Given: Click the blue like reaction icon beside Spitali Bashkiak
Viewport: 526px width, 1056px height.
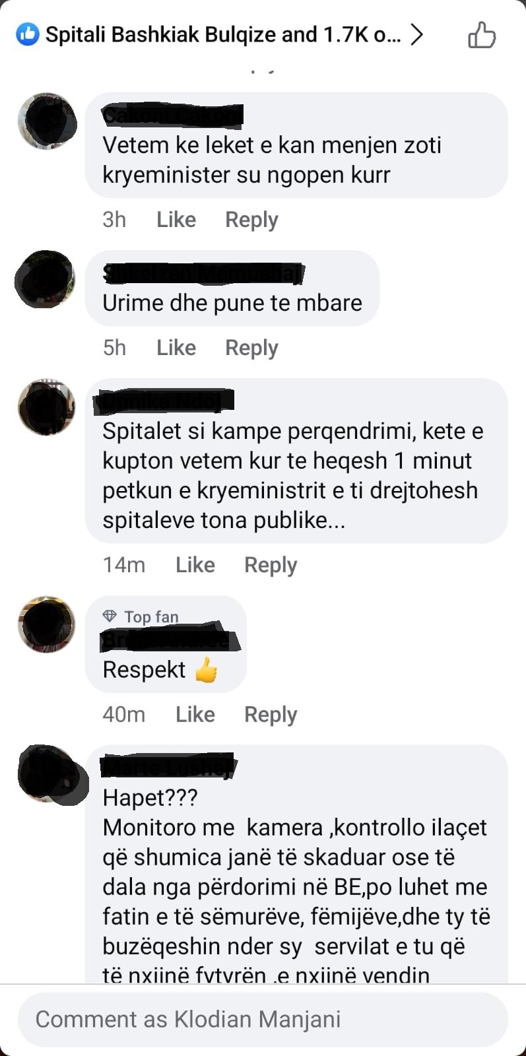Looking at the screenshot, I should 28,34.
